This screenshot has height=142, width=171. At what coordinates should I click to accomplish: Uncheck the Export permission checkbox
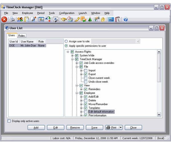(85, 74)
